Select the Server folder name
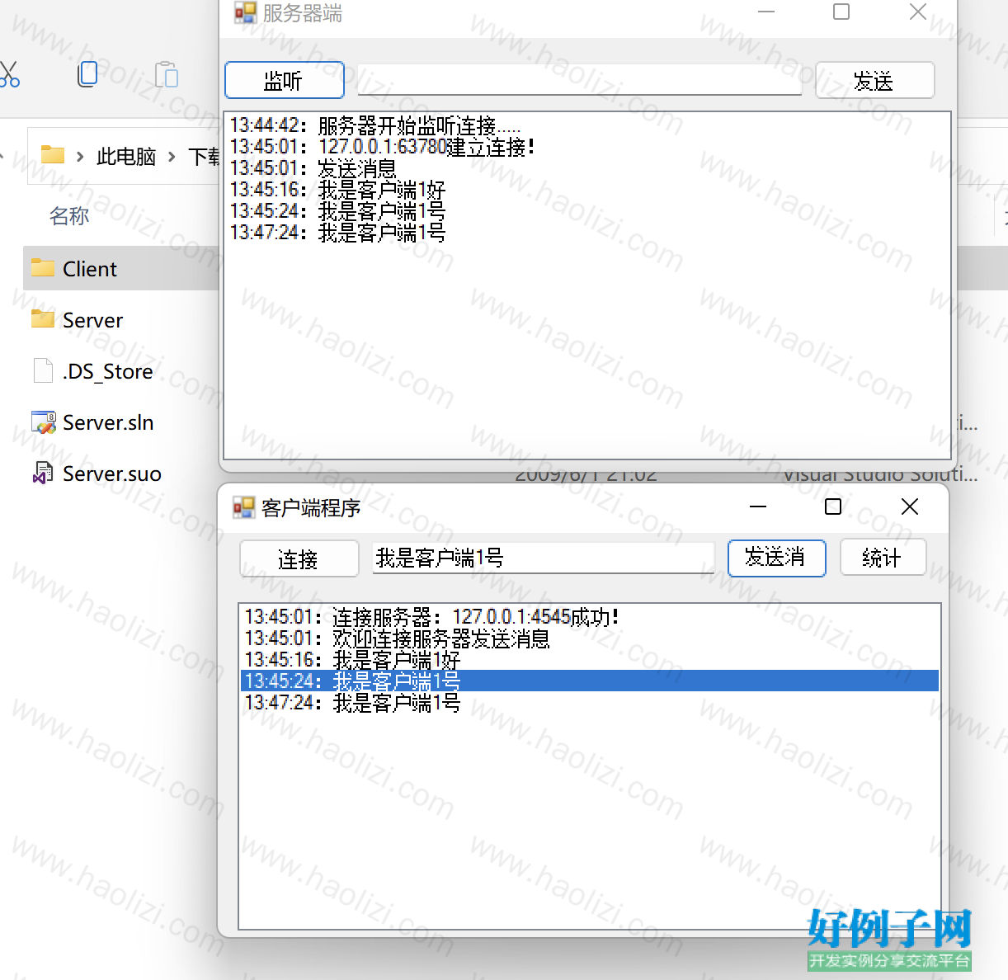Screen dimensions: 1008x980 92,320
